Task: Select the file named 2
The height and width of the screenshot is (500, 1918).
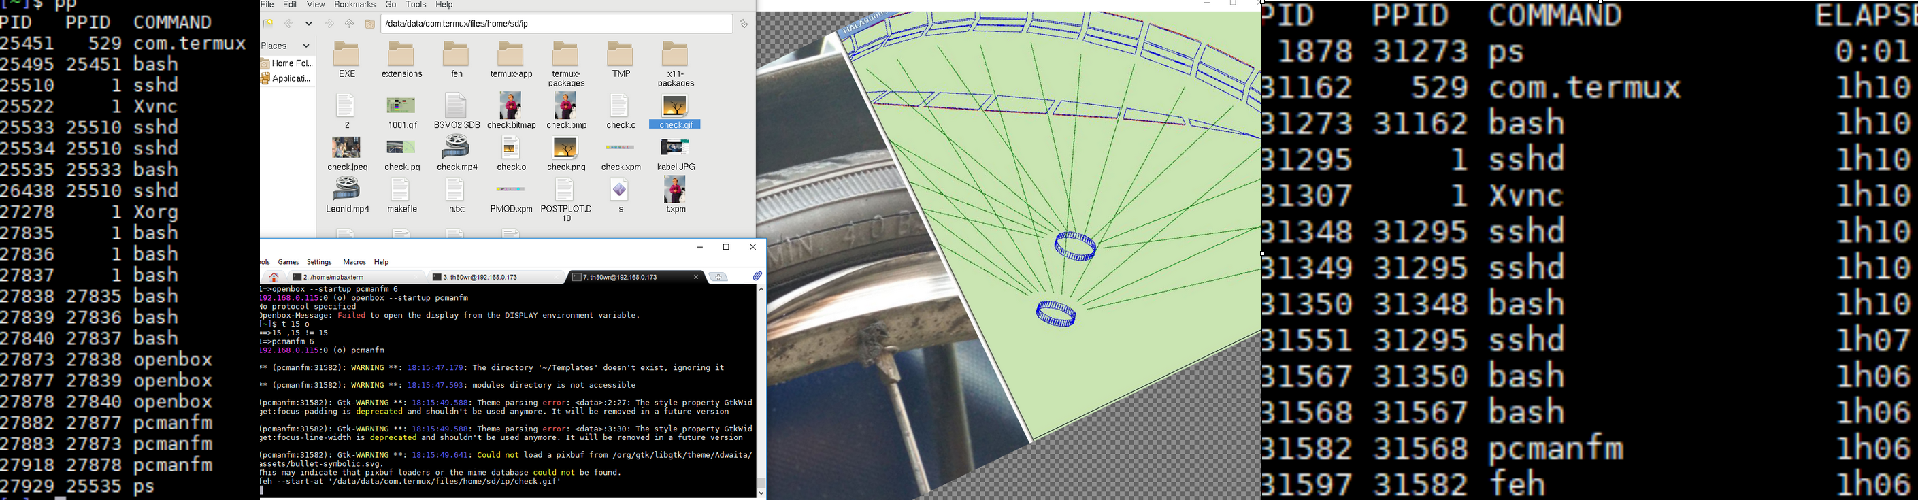Action: tap(347, 106)
